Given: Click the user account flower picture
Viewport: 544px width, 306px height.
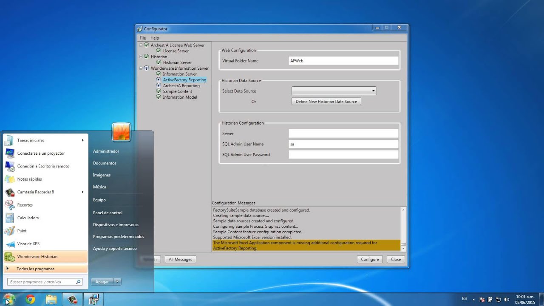Looking at the screenshot, I should click(x=121, y=132).
